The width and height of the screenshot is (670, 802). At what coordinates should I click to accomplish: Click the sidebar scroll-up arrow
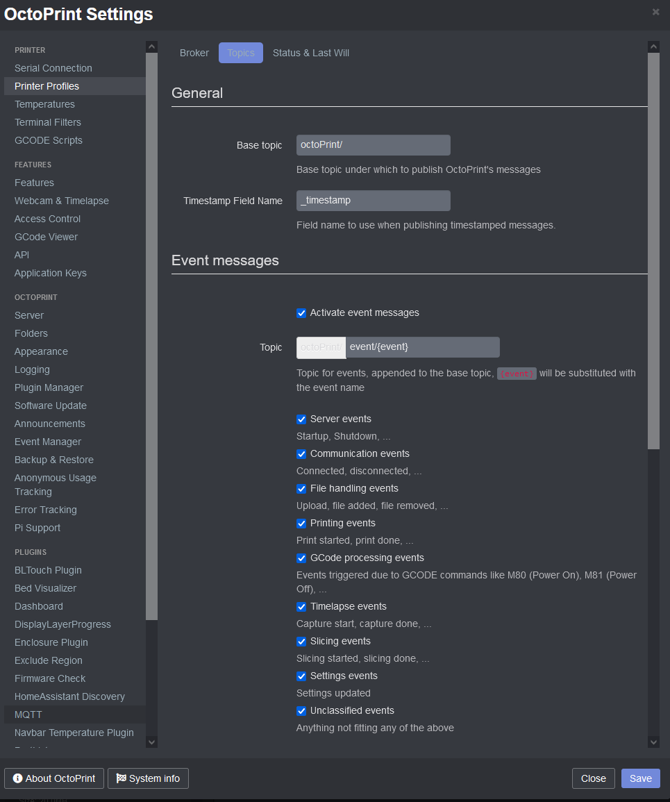click(151, 47)
